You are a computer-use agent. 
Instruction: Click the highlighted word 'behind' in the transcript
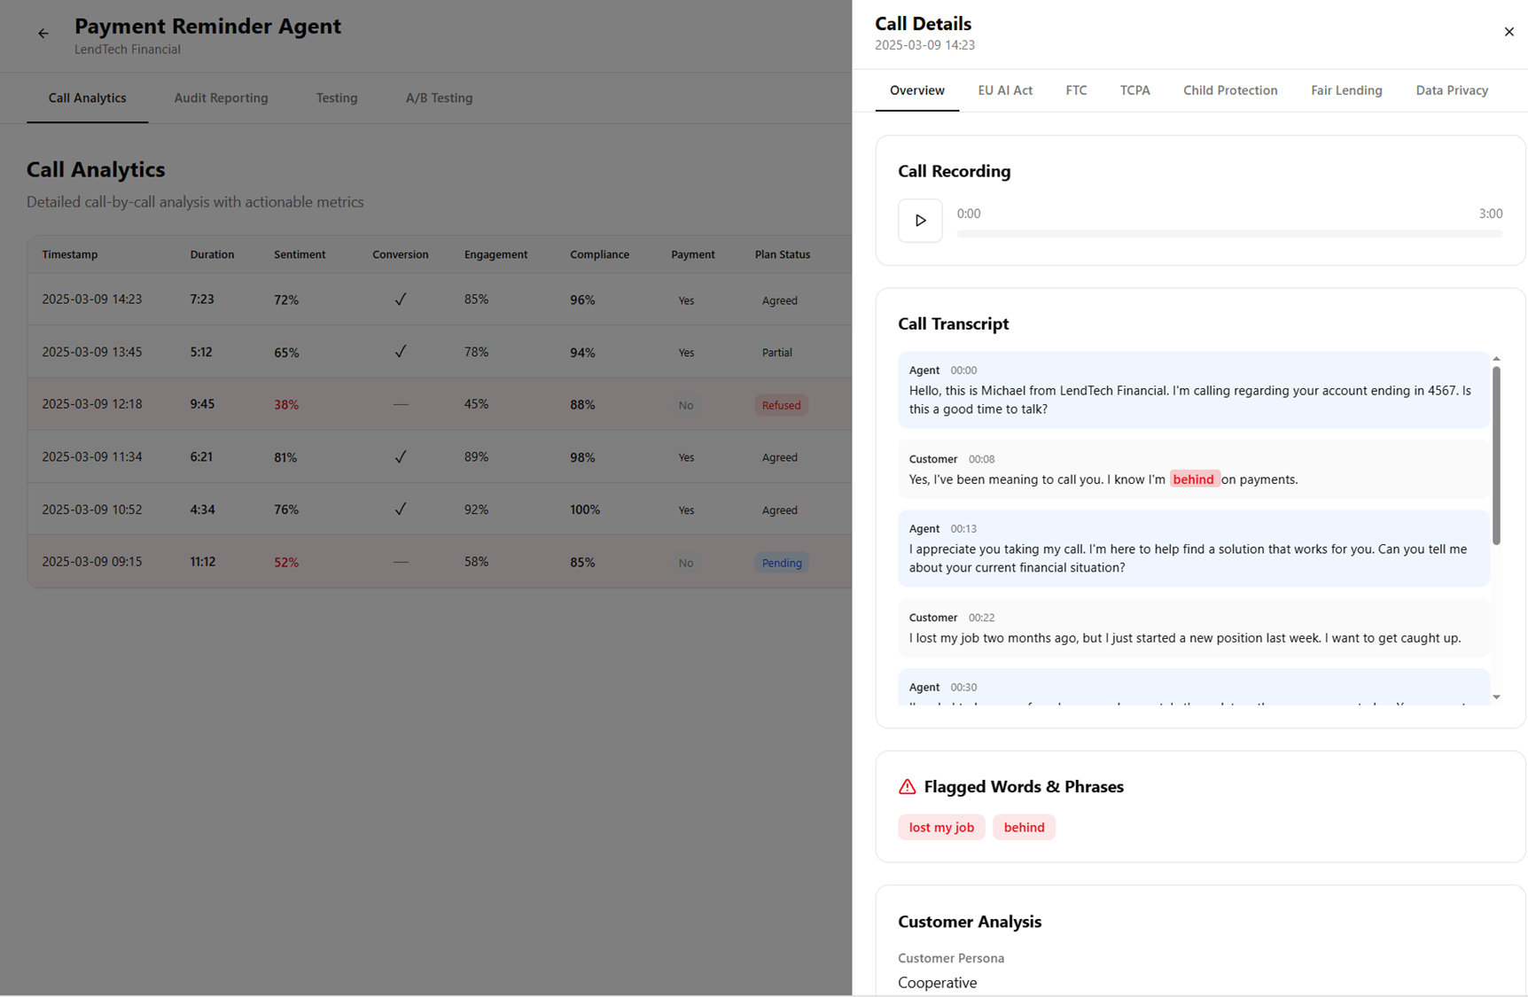coord(1194,479)
